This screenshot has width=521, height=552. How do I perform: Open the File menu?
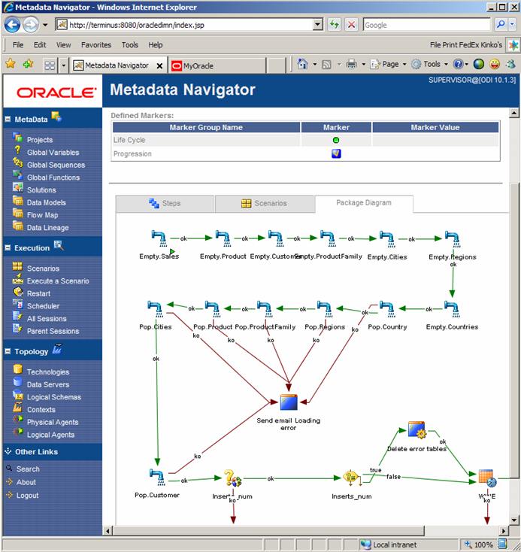[x=18, y=44]
